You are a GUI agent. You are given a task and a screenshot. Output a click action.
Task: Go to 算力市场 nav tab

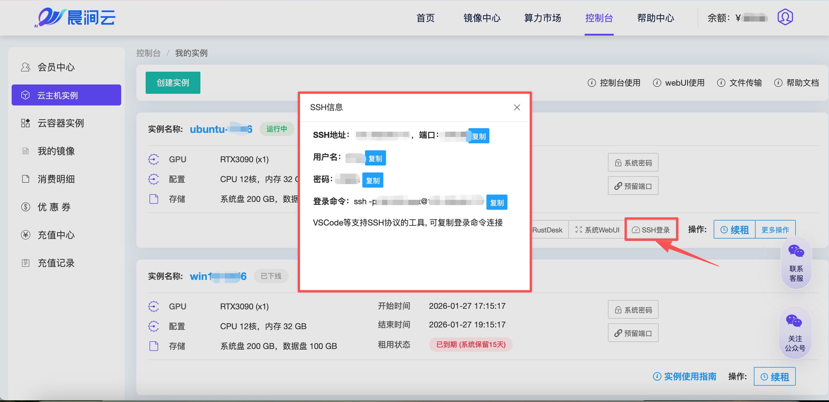tap(542, 18)
